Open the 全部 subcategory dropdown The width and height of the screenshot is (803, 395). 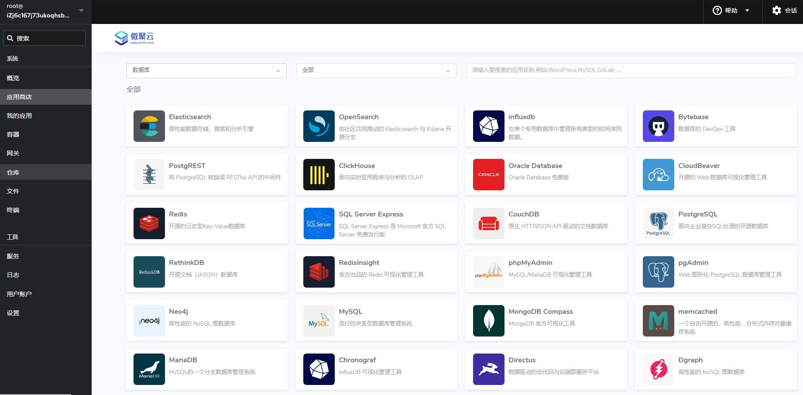pos(376,71)
